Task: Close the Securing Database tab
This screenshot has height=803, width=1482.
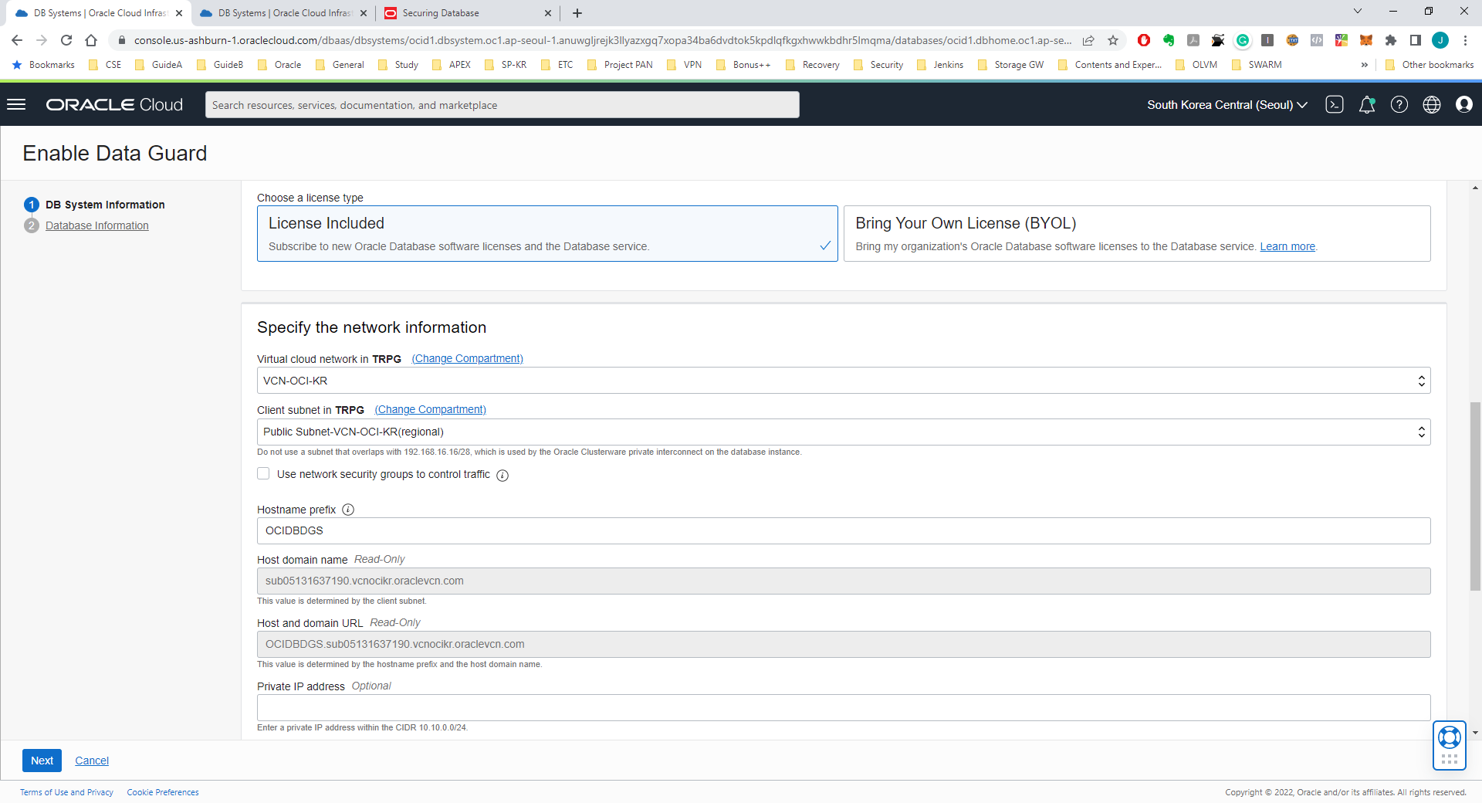Action: point(548,13)
